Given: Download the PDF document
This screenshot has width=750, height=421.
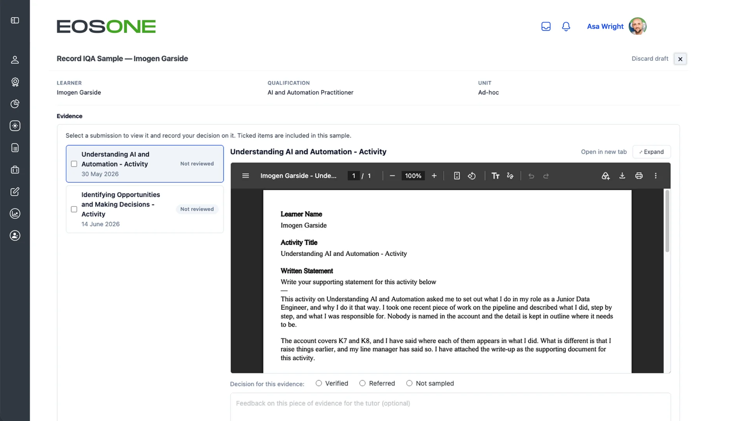Looking at the screenshot, I should [x=622, y=176].
